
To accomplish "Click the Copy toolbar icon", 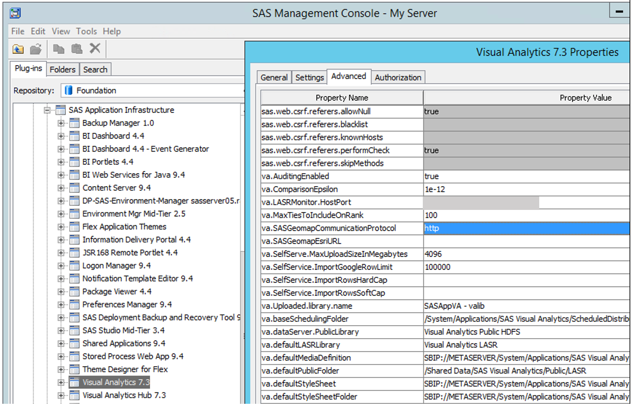I will (x=59, y=49).
